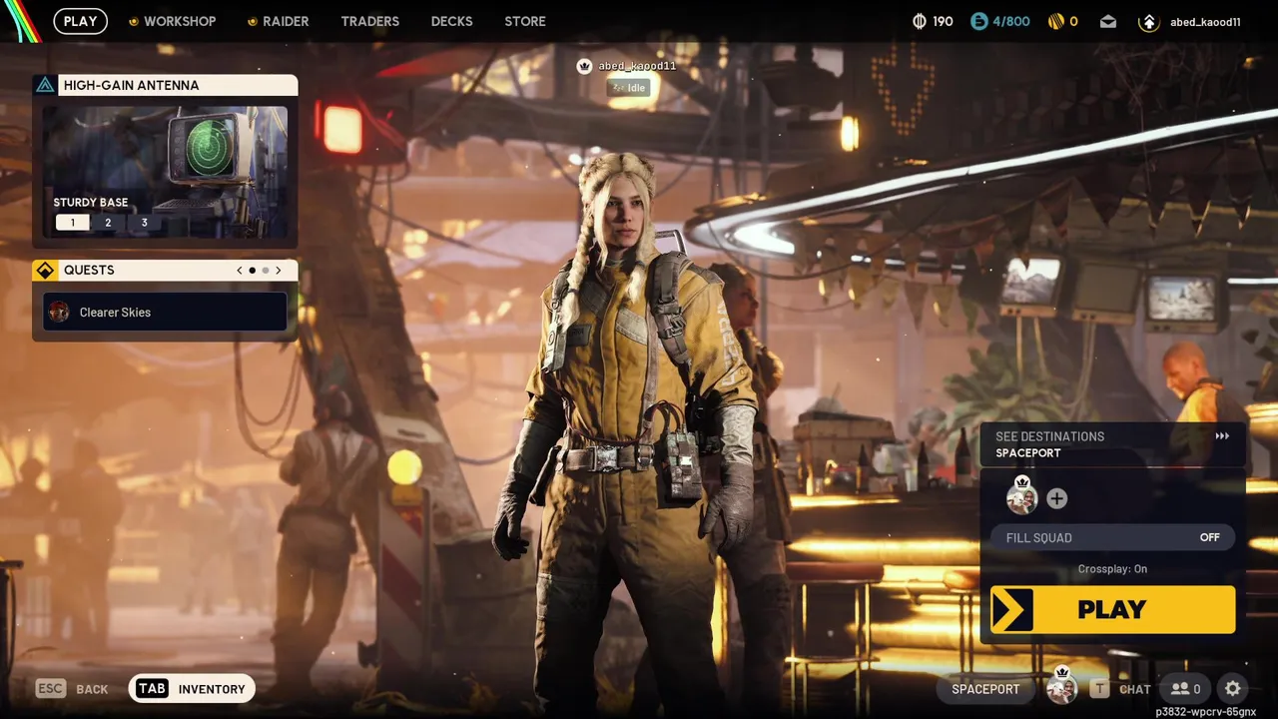The width and height of the screenshot is (1278, 719).
Task: Open the DECKS tab
Action: 451,21
